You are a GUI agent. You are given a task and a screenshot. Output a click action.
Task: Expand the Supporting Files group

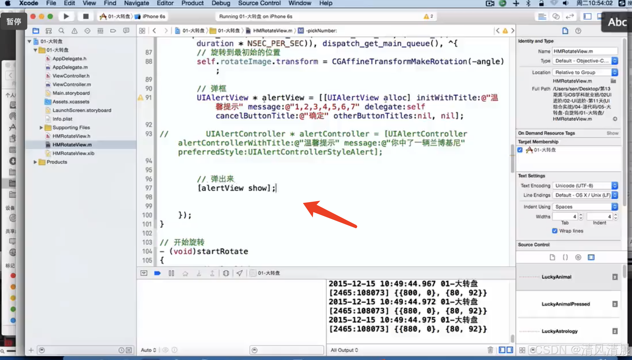click(x=41, y=127)
